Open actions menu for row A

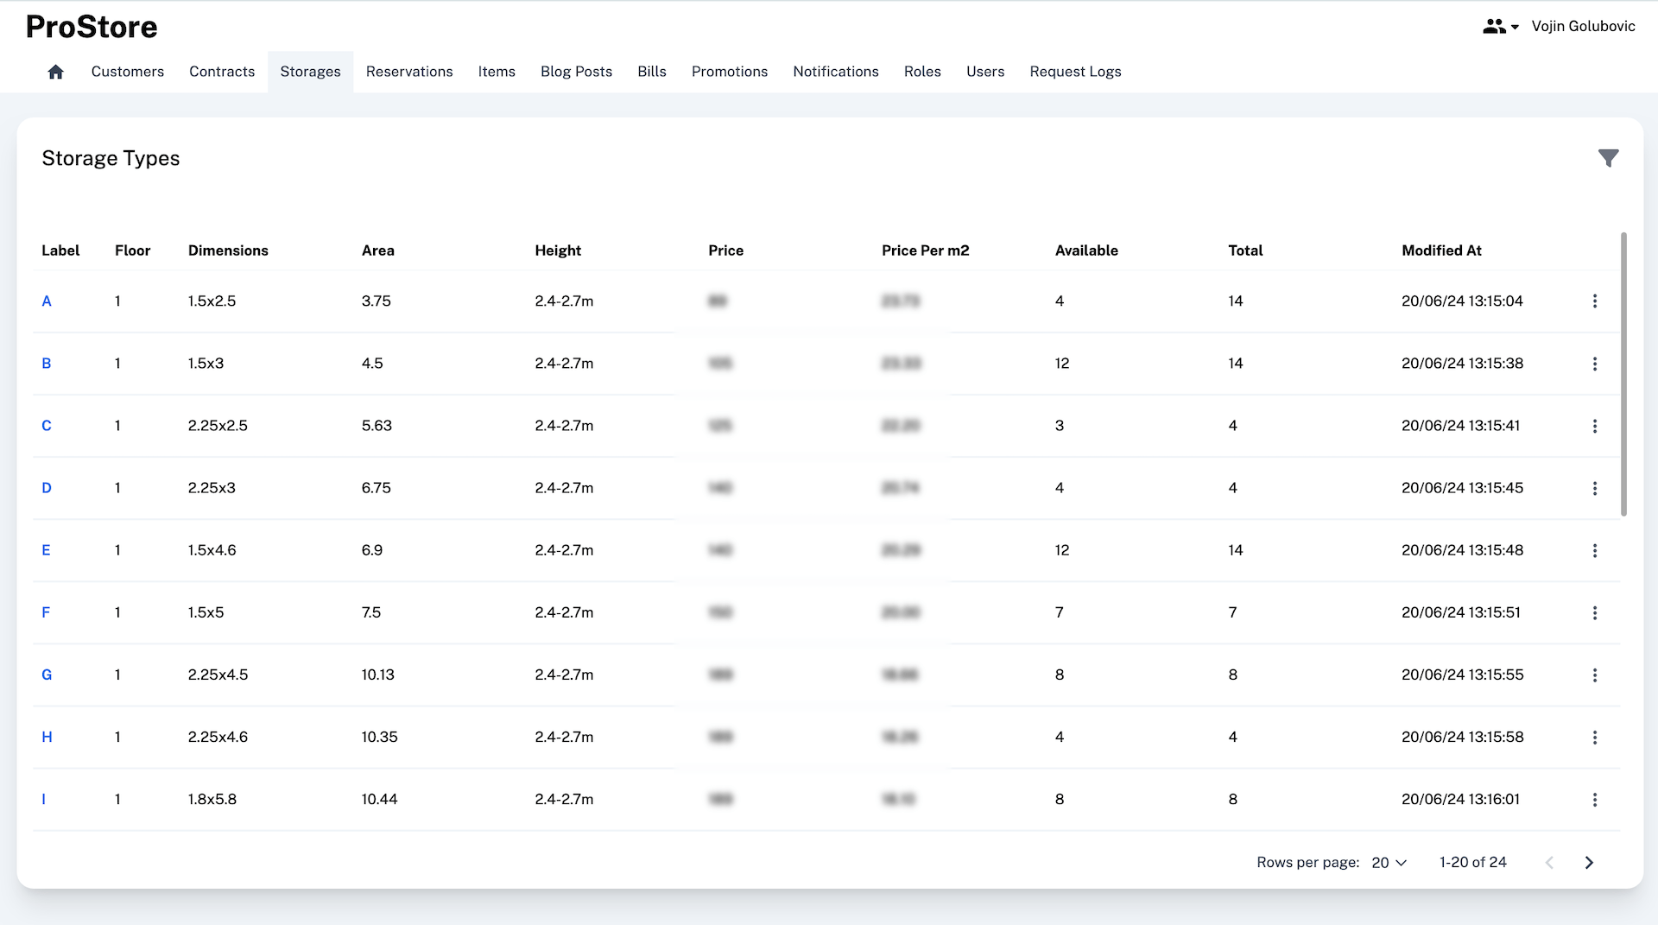pos(1595,301)
